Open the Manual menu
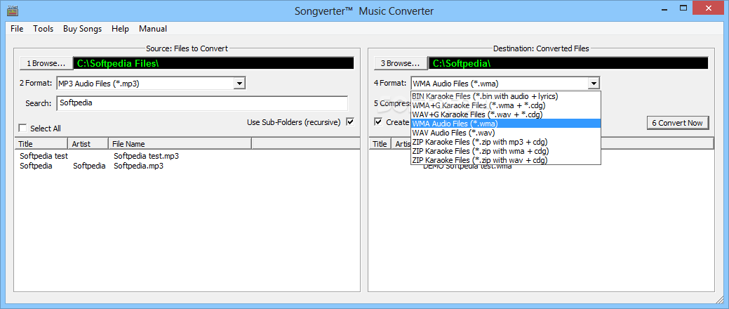 tap(153, 29)
